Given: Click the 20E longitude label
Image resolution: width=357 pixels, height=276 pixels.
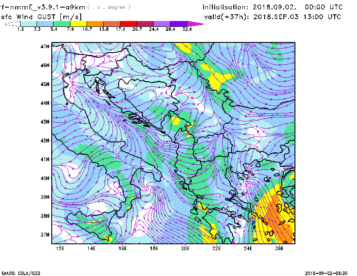Looking at the screenshot, I should [x=185, y=248].
